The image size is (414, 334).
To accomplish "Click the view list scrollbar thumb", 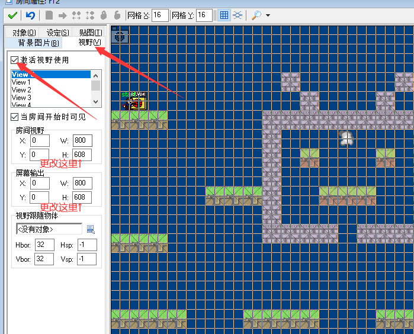I will pos(96,86).
